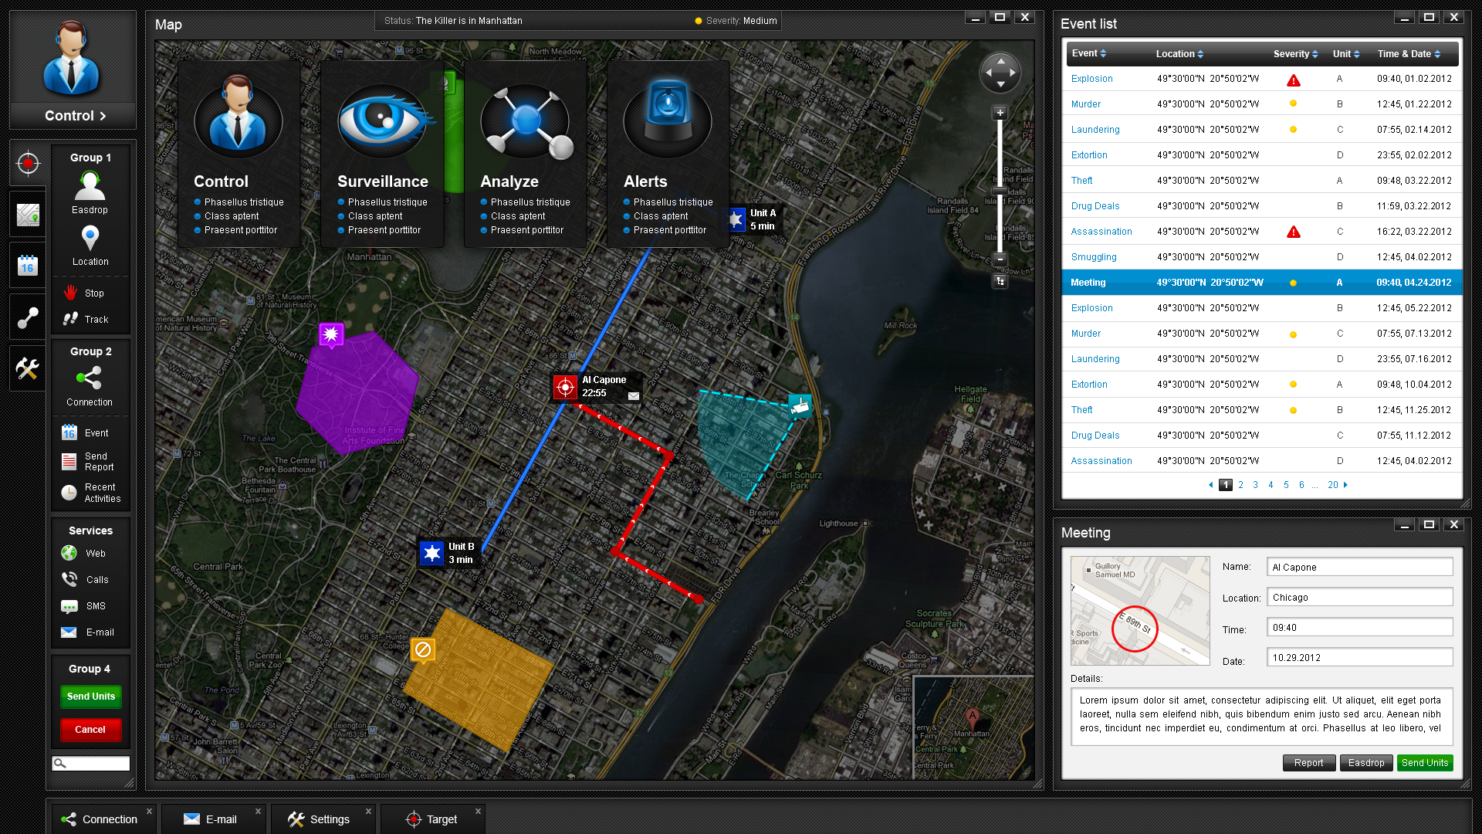The image size is (1482, 834).
Task: Click the map zoom in plus button
Action: tap(1000, 113)
